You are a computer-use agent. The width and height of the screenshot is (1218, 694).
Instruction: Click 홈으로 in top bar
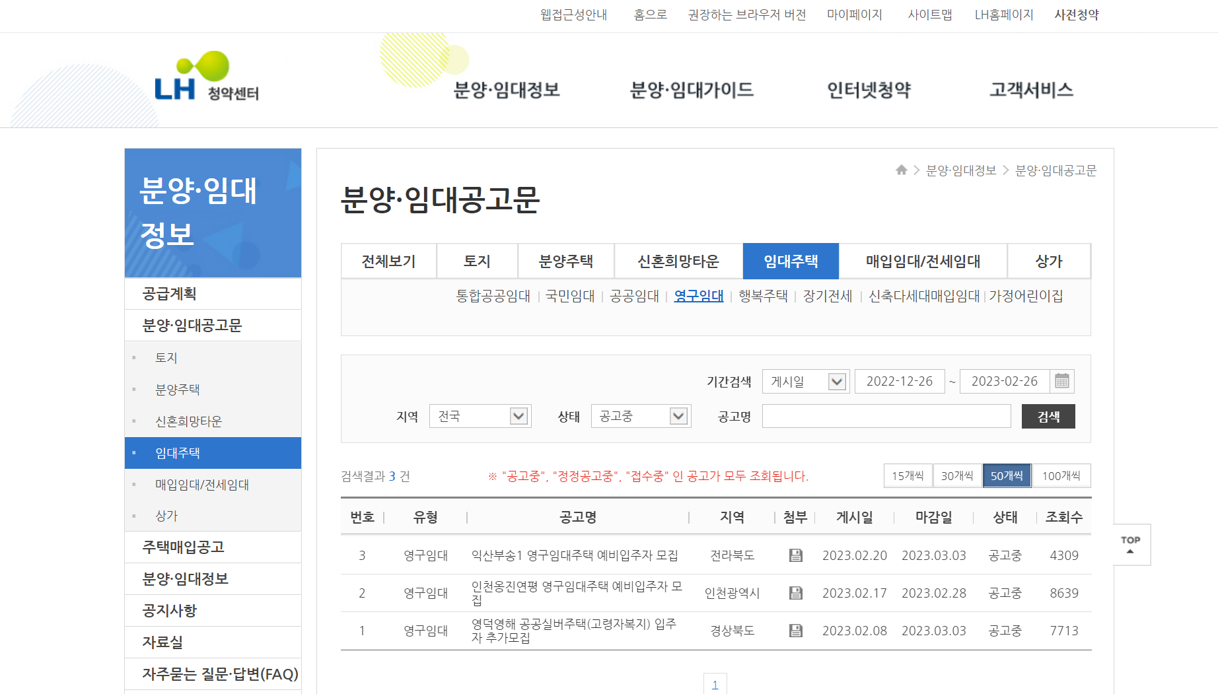650,15
